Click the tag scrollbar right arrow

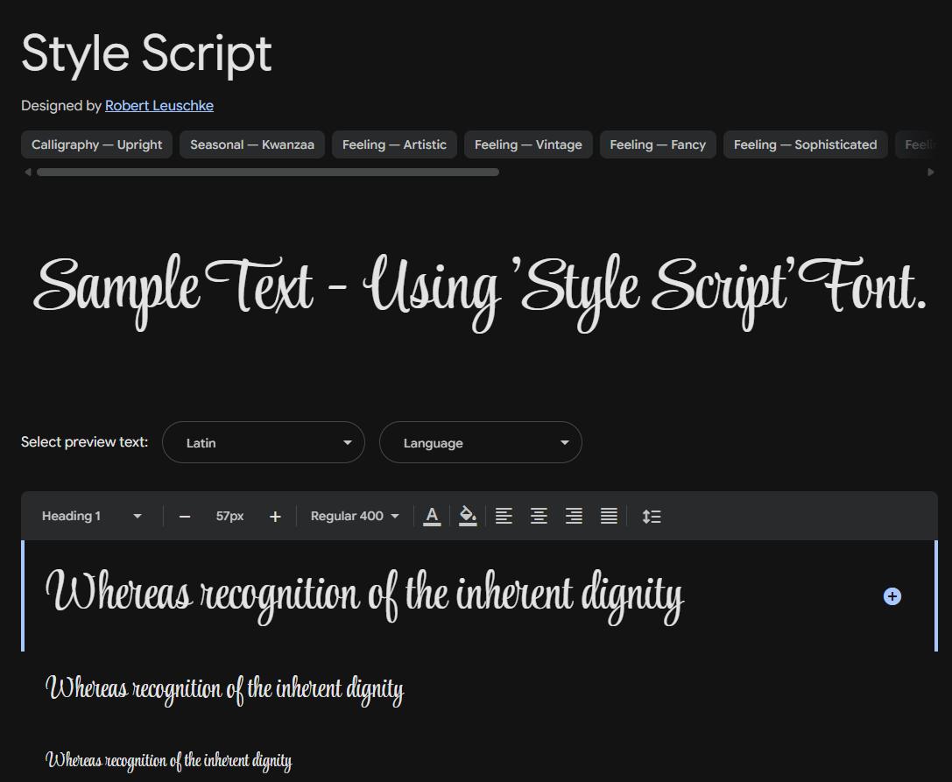931,173
